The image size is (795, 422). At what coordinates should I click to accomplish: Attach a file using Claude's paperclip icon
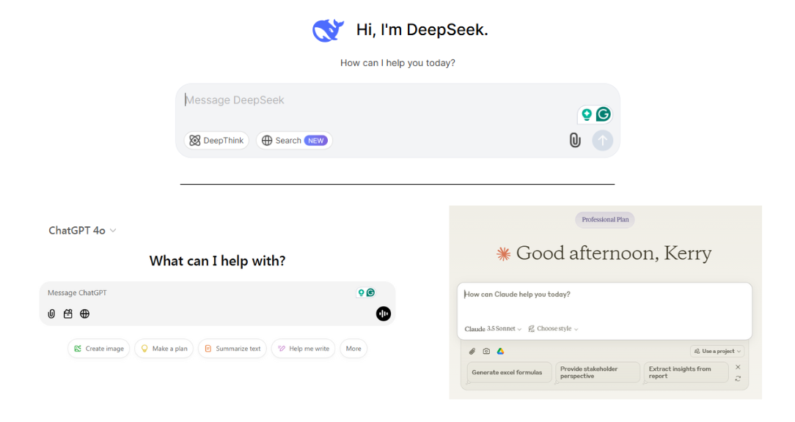(472, 351)
